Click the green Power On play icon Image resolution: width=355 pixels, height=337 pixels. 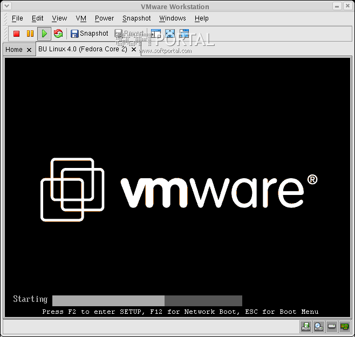44,33
